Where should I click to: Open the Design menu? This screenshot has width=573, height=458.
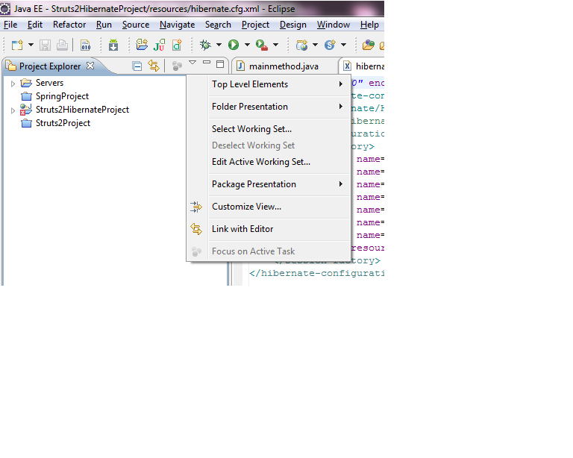pos(293,25)
